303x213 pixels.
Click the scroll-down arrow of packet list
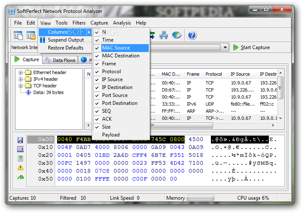(280, 118)
